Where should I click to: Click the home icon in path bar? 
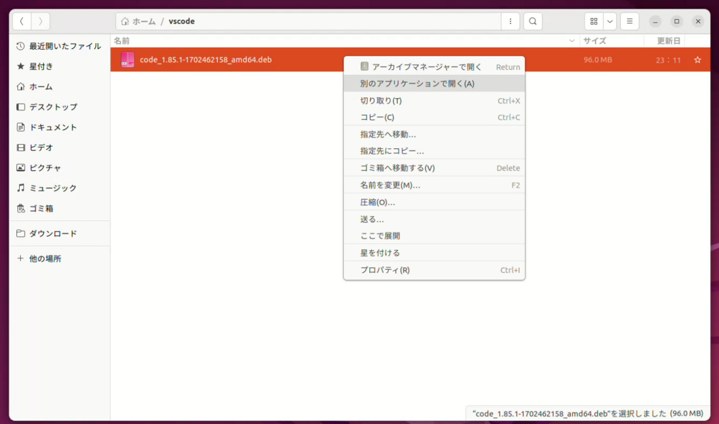(x=125, y=21)
